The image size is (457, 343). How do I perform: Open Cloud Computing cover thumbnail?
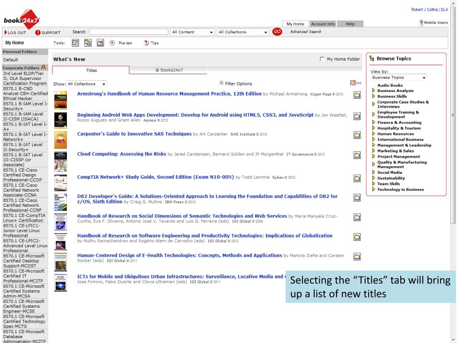(x=61, y=162)
